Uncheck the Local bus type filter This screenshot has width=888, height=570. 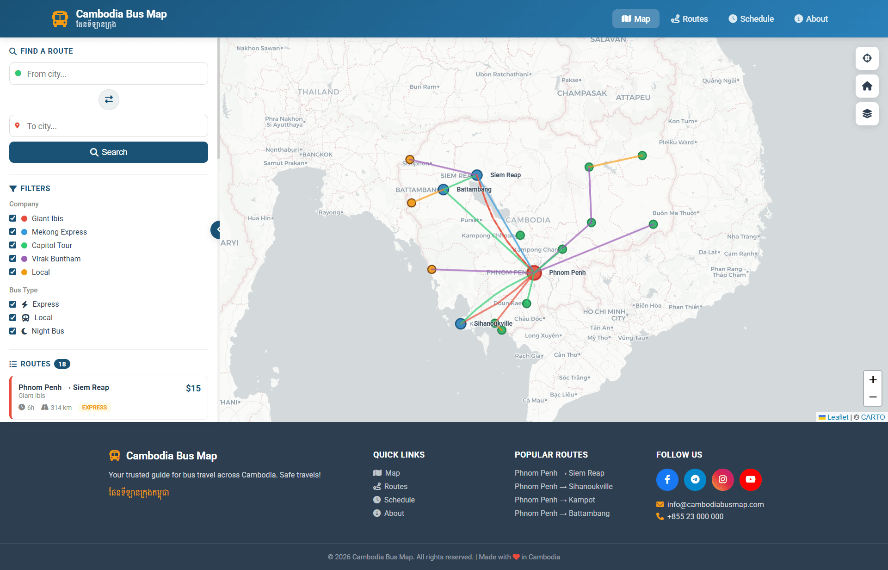coord(13,317)
